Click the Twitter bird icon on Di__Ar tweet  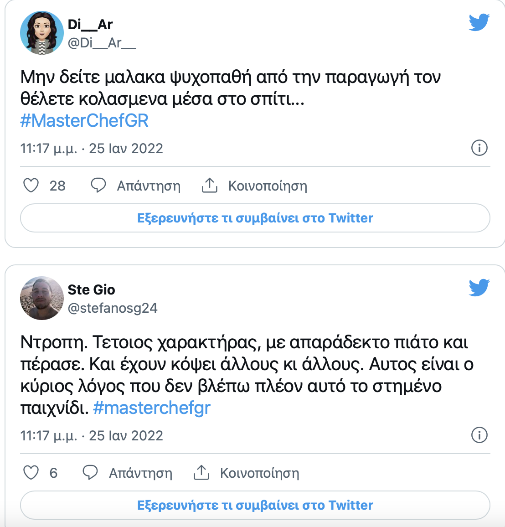coord(479,22)
